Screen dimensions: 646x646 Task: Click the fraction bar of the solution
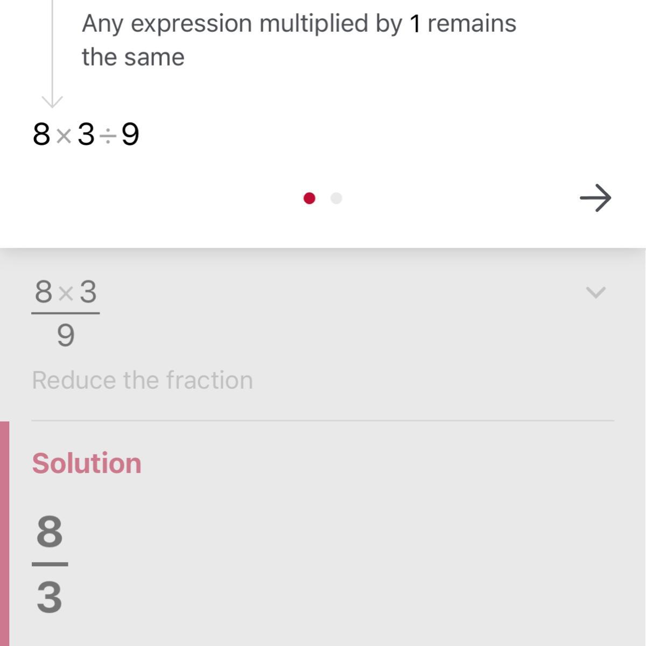tap(50, 564)
